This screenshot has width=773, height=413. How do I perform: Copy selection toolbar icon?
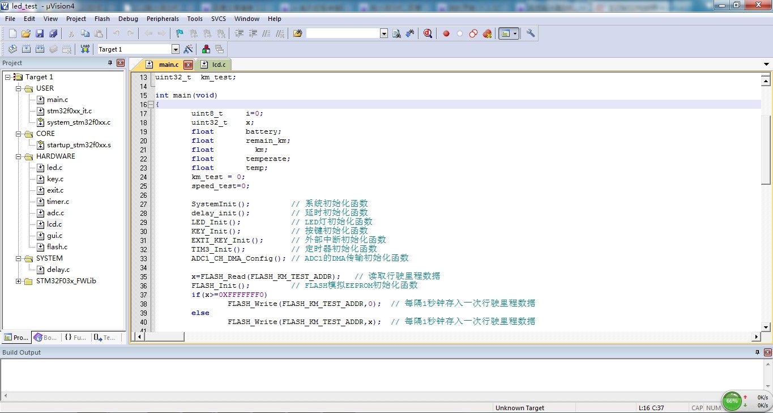(x=85, y=33)
